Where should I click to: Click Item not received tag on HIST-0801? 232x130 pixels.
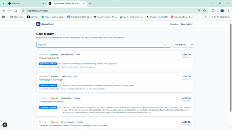click(x=67, y=55)
